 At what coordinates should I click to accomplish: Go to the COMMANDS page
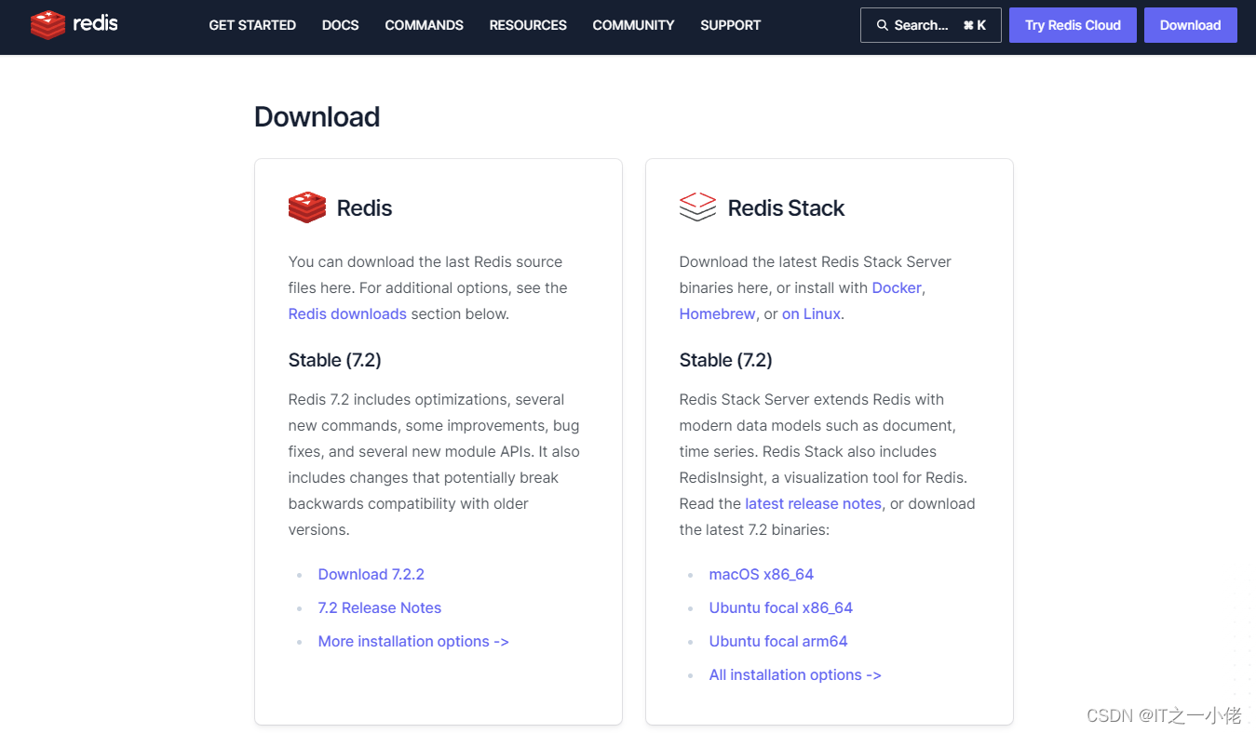(425, 25)
